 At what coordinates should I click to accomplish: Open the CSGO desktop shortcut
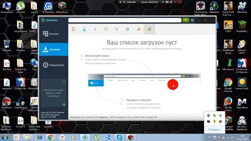click(228, 26)
